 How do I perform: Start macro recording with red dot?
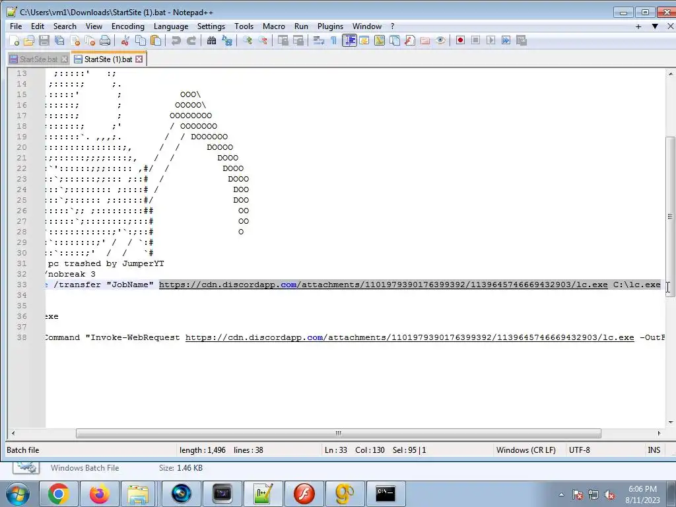(460, 40)
